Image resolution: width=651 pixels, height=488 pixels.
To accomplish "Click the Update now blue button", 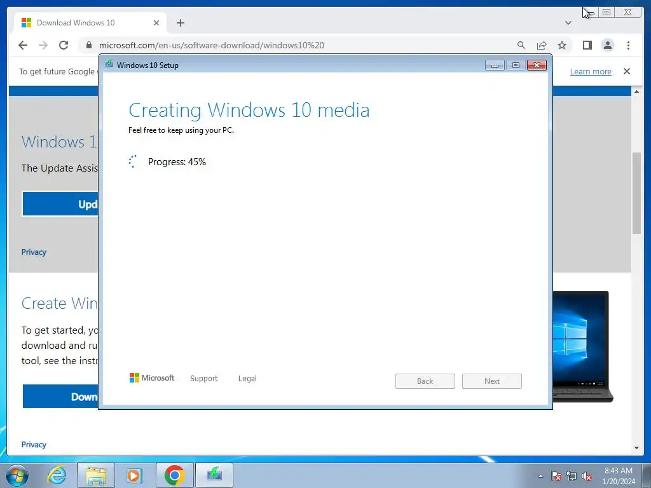I will tap(60, 204).
